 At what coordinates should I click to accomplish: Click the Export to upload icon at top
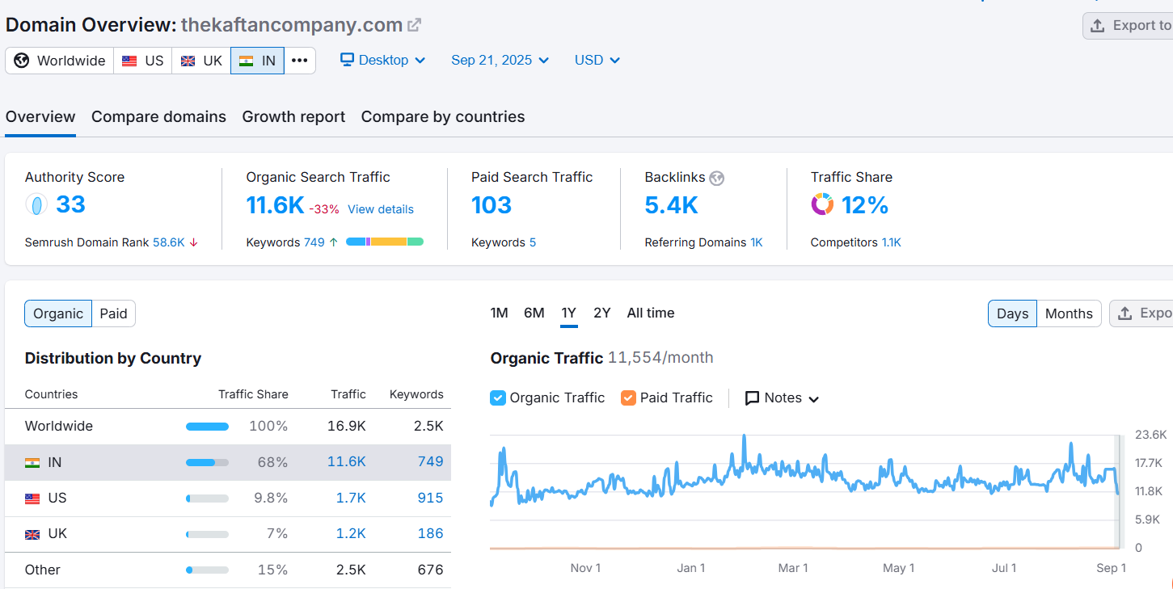click(x=1098, y=26)
